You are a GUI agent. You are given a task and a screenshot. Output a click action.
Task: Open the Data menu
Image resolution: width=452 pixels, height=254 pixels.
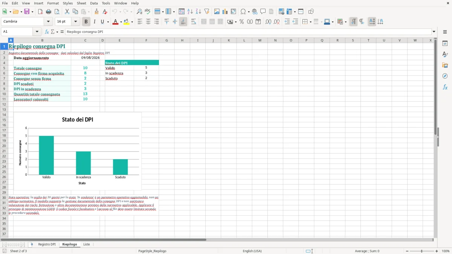(94, 3)
